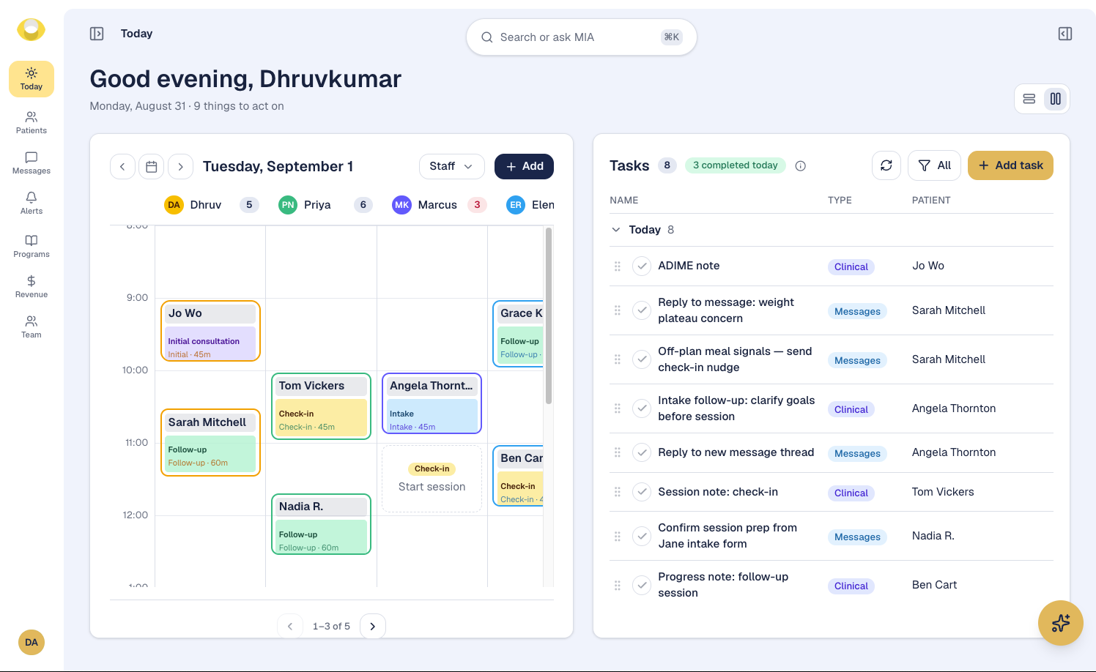The image size is (1096, 672).
Task: Go to next day in schedule
Action: 181,167
